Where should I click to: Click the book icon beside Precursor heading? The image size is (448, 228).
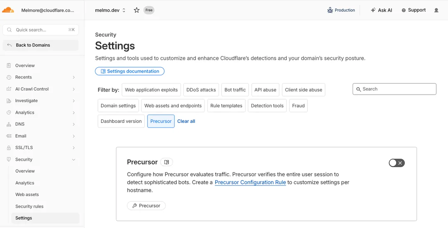[167, 162]
